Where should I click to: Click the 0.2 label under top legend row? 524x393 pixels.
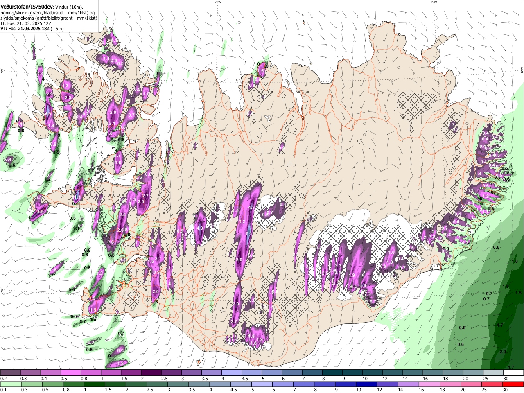coord(3,379)
